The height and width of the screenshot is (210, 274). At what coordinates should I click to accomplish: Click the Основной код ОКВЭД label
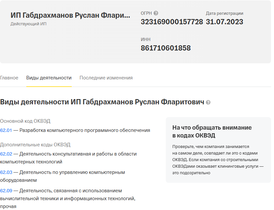[x=25, y=121]
